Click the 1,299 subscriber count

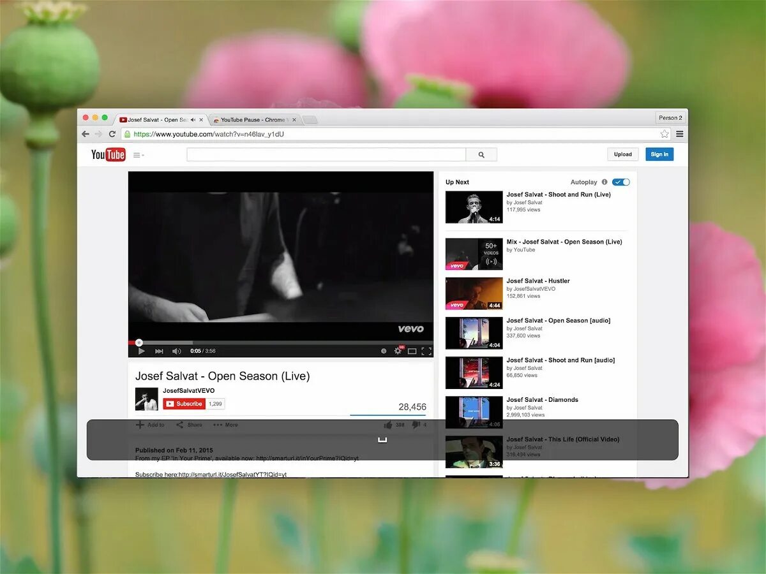point(216,404)
